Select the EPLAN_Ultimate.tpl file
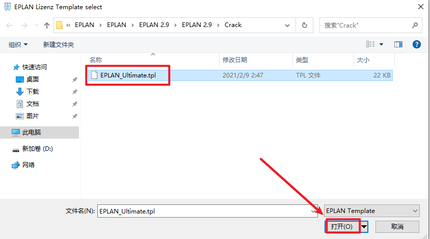Image resolution: width=430 pixels, height=239 pixels. point(127,75)
